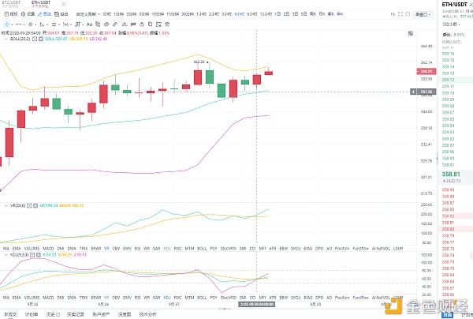The image size is (473, 319).
Task: Open KDJ(9,3,3) indicator settings icon
Action: pos(32,255)
